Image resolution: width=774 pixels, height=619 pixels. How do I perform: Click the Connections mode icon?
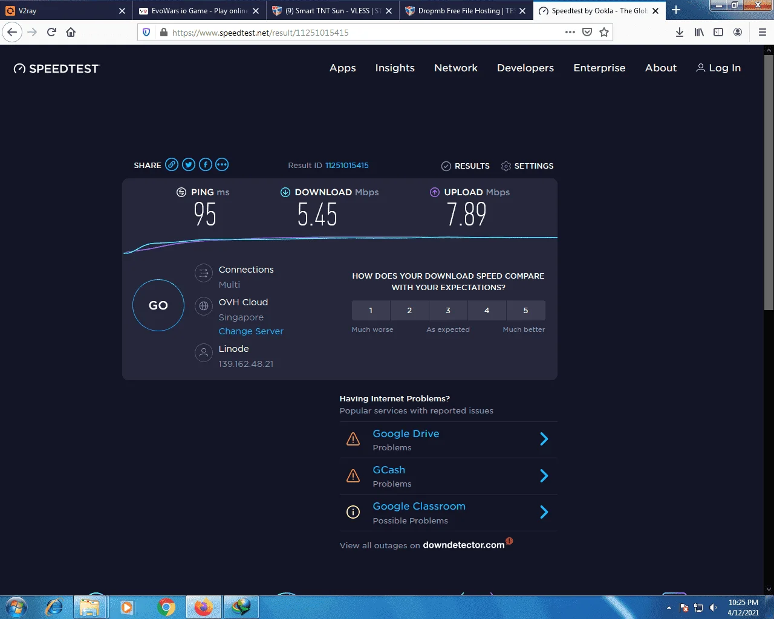coord(204,273)
